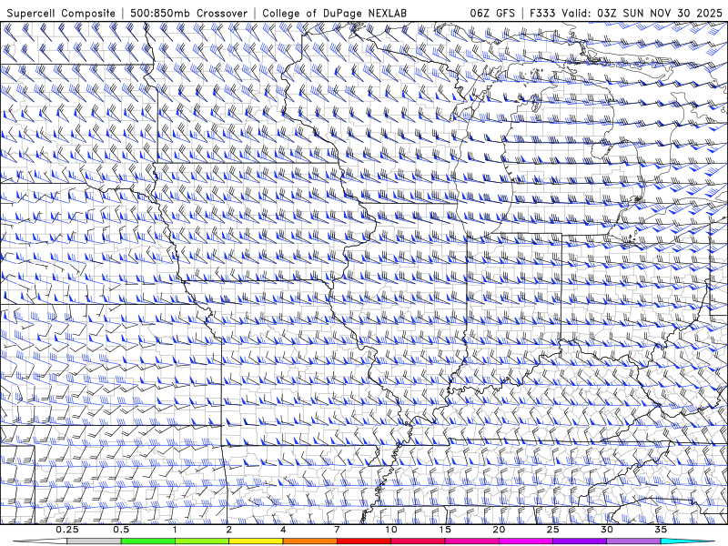The height and width of the screenshot is (546, 728).
Task: Click the '15' legend value label
Action: 445,530
